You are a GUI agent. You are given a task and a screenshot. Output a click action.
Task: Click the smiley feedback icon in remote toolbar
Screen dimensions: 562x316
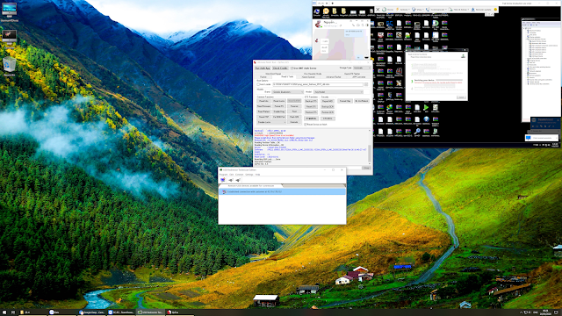[495, 10]
